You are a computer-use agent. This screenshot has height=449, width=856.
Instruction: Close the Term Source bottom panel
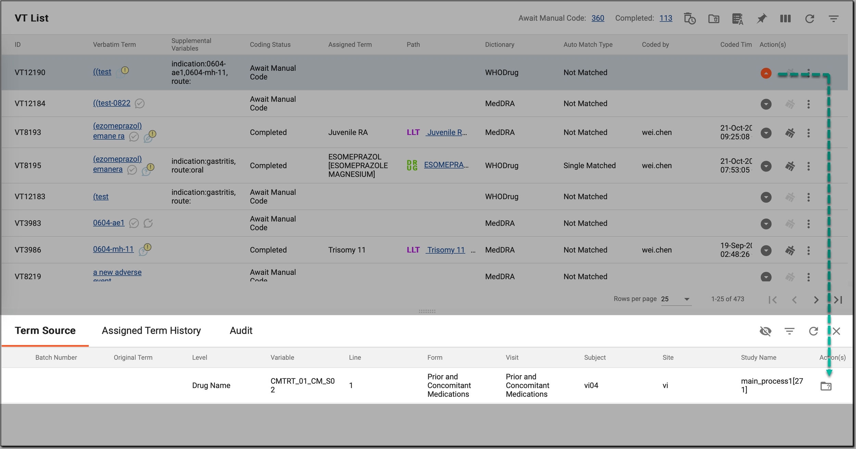click(x=836, y=331)
